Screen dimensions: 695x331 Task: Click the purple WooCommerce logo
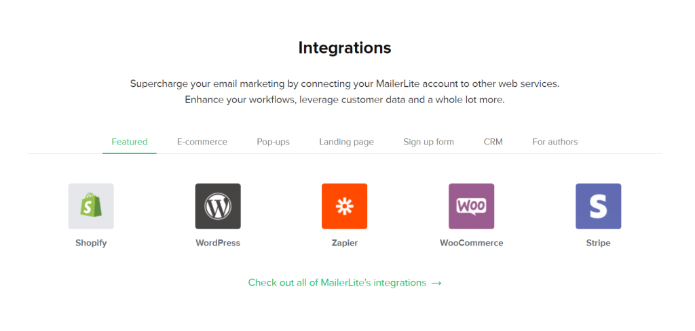click(471, 206)
